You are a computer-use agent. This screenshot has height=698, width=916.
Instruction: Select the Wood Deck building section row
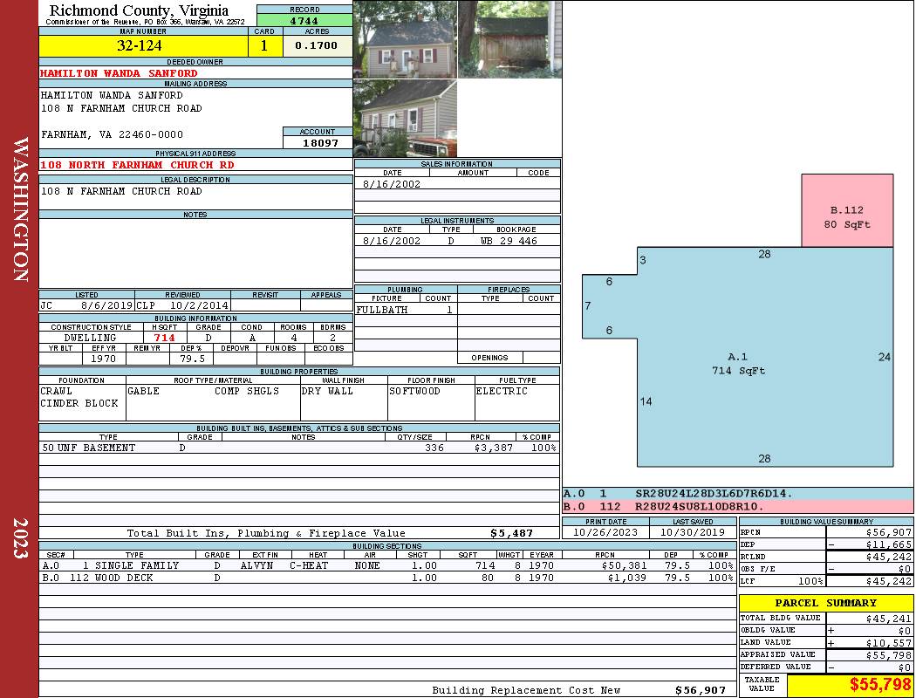pos(386,578)
